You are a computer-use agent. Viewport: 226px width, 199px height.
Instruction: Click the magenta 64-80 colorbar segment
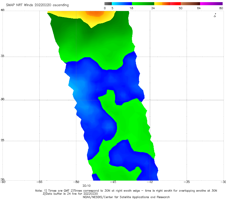211,4
